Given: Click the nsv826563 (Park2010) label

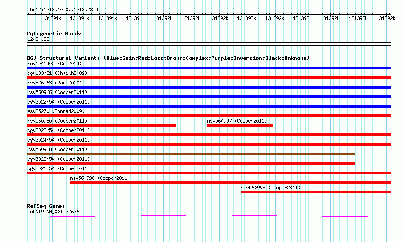Looking at the screenshot, I should [54, 83].
